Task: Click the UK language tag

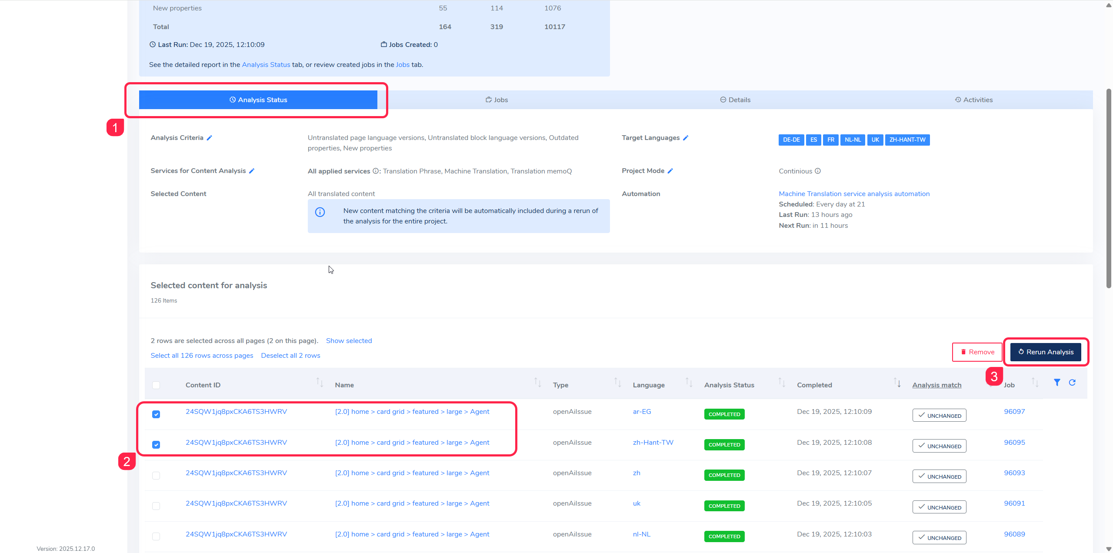Action: click(x=875, y=140)
